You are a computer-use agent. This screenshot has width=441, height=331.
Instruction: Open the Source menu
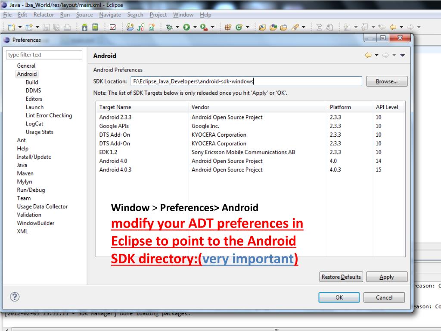click(x=84, y=15)
